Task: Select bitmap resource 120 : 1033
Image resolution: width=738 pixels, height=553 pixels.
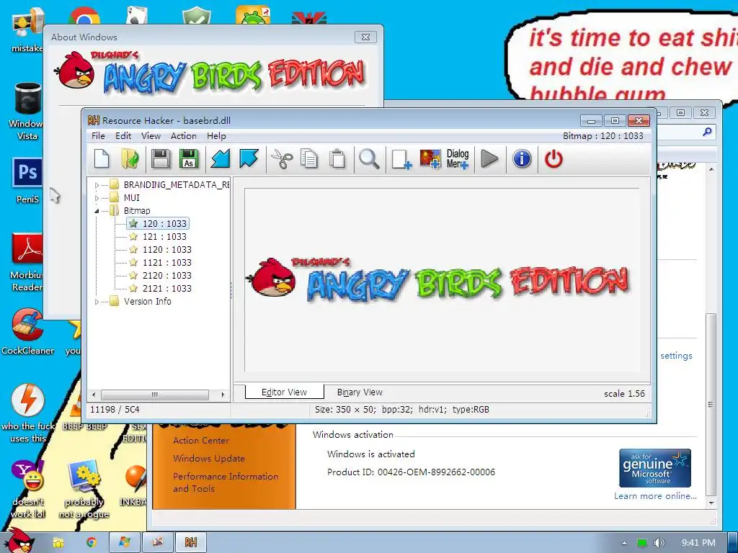Action: point(159,224)
